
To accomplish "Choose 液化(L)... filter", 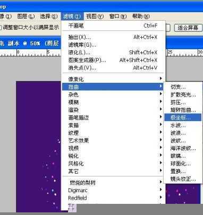I will (113, 53).
